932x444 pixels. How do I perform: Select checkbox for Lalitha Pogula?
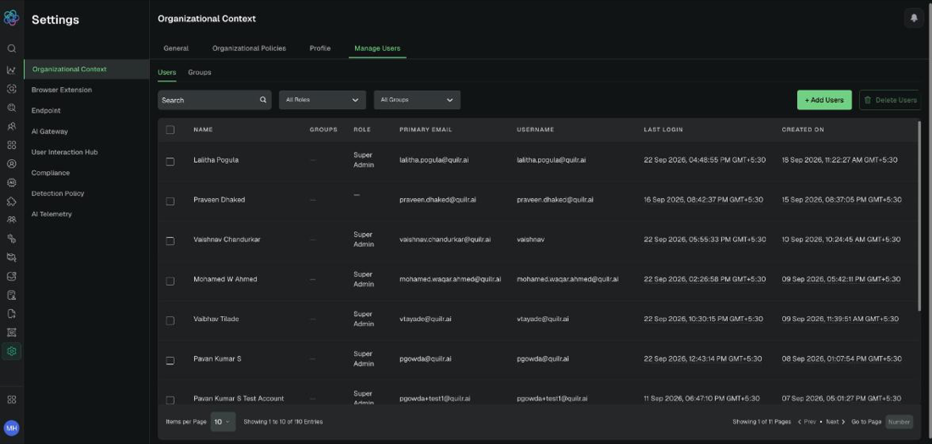[170, 162]
